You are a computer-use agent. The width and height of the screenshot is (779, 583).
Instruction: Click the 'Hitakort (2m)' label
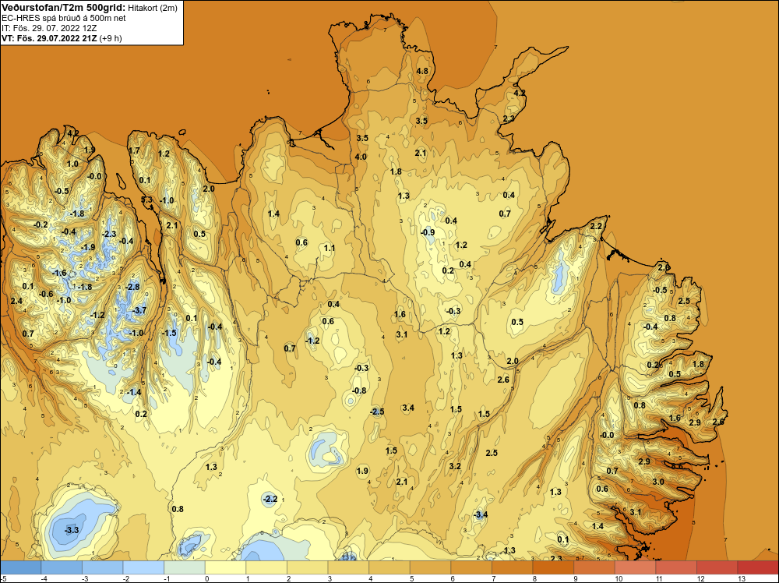click(152, 8)
